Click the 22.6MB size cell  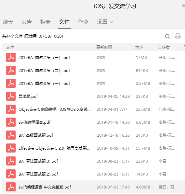[143, 109]
